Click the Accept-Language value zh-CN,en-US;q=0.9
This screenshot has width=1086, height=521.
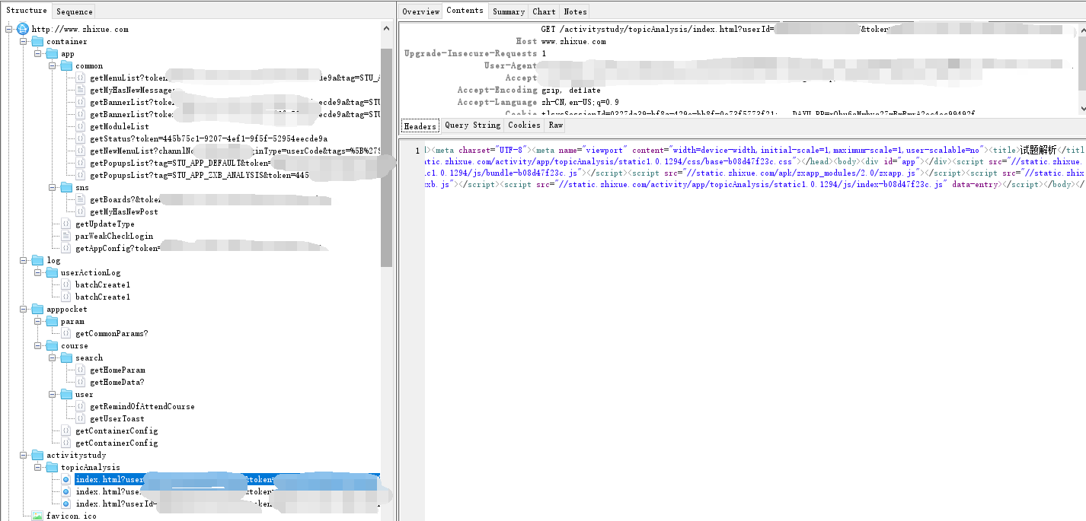(x=580, y=102)
